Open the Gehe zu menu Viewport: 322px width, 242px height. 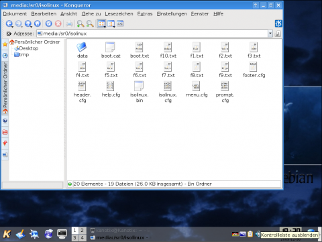(91, 14)
